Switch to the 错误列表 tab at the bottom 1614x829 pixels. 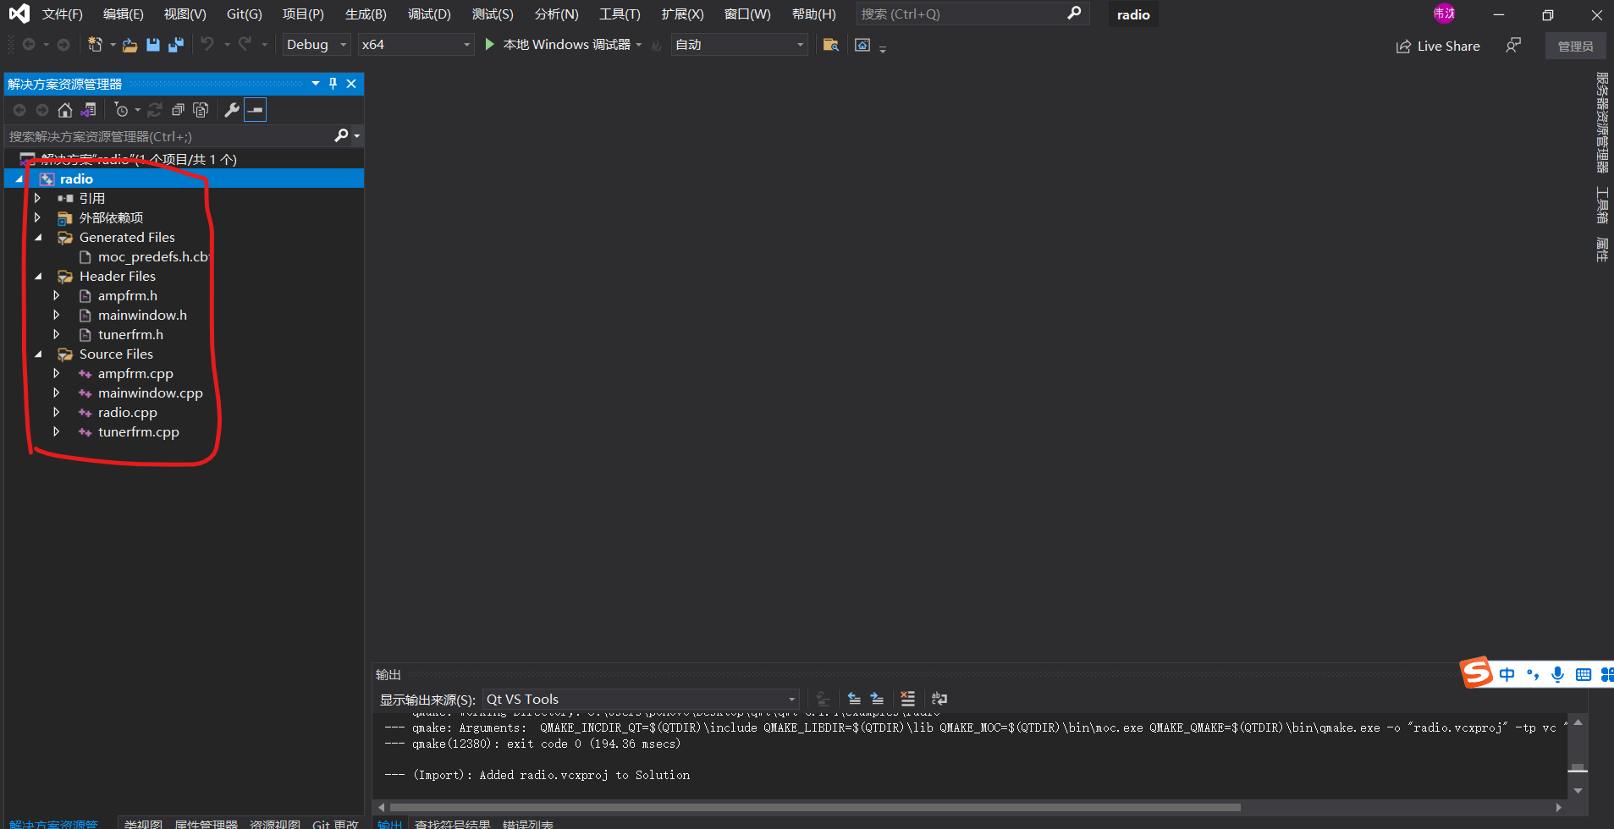528,823
